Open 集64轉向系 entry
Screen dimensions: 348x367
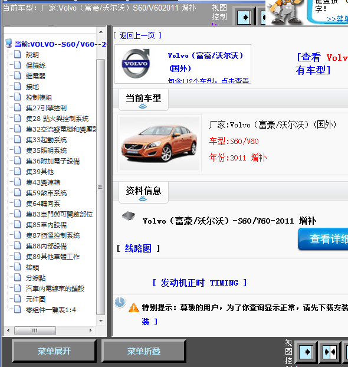[x=43, y=204]
